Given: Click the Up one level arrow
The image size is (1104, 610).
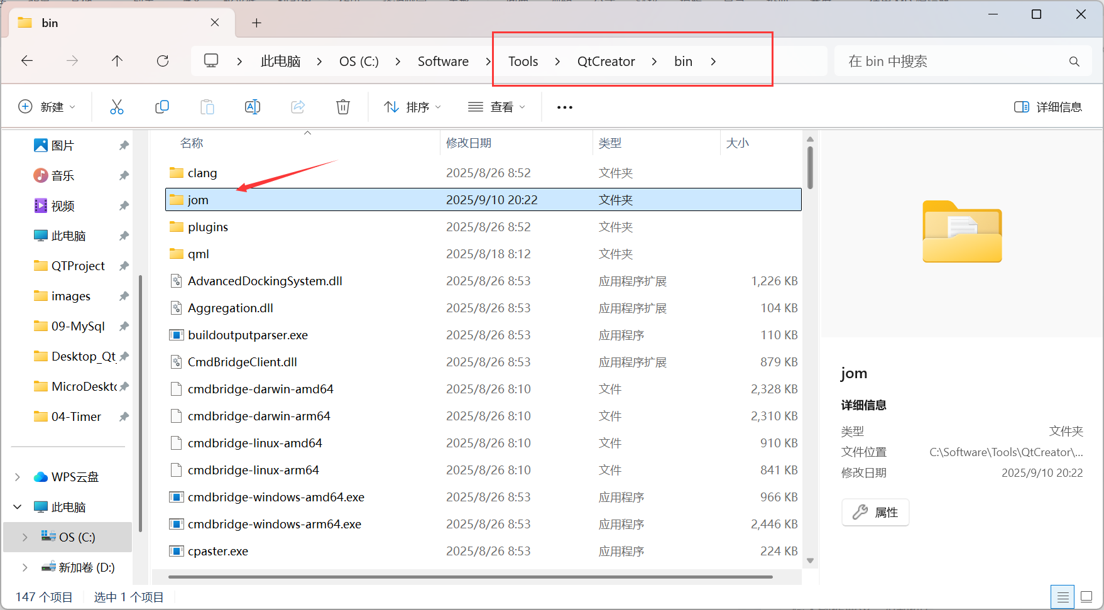Looking at the screenshot, I should [118, 61].
